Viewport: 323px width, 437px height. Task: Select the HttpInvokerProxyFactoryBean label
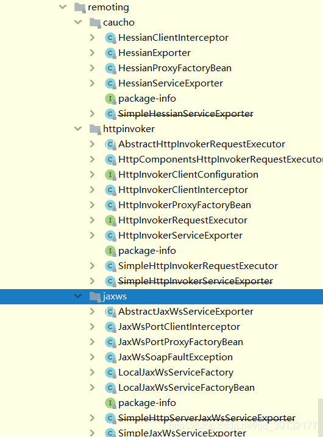[185, 205]
